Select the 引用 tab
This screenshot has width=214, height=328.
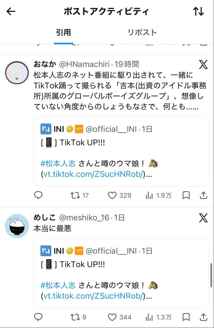(63, 33)
